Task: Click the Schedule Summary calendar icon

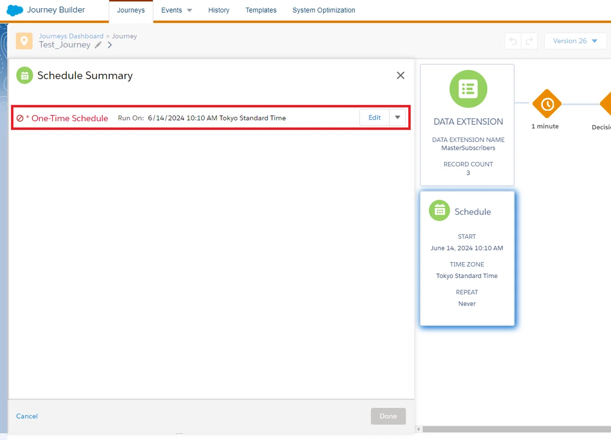Action: 24,75
